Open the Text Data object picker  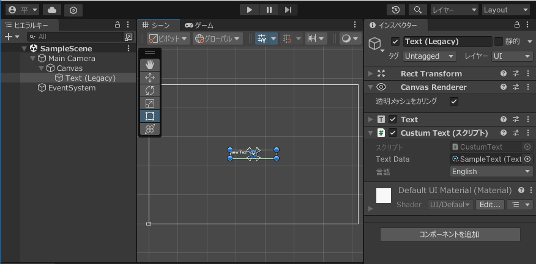pyautogui.click(x=528, y=159)
